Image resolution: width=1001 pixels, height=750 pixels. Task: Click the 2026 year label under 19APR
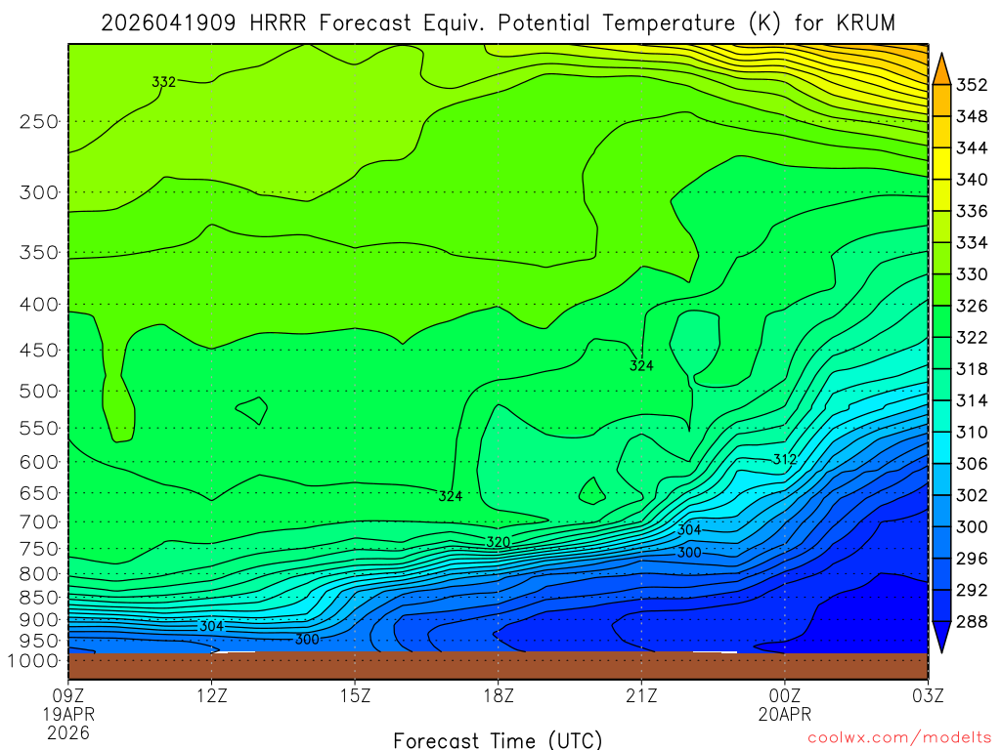(68, 732)
